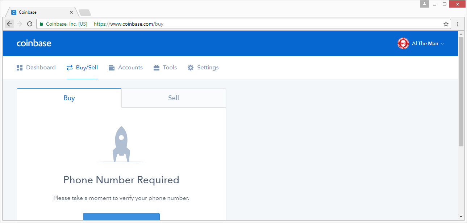Open the Chrome three-dot menu
Screen dimensions: 467x223
pyautogui.click(x=458, y=24)
